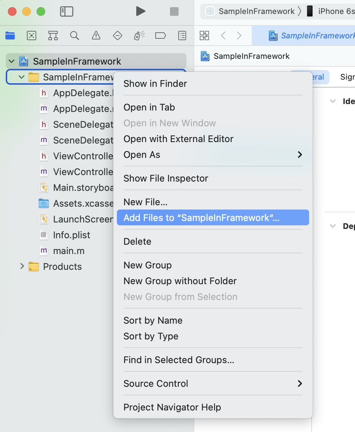The image size is (355, 432).
Task: Select the SampleInFramework project row
Action: coord(96,61)
